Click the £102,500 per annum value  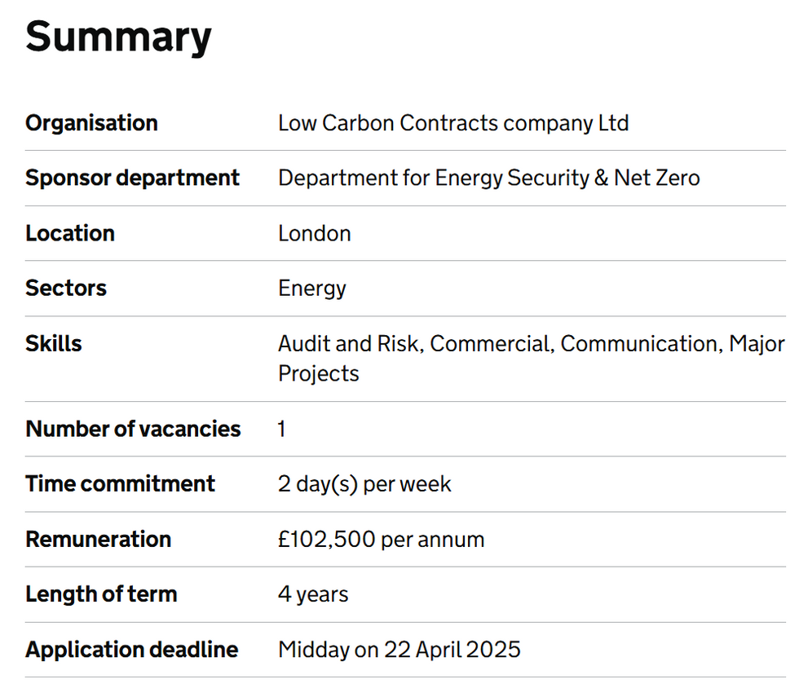coord(382,539)
